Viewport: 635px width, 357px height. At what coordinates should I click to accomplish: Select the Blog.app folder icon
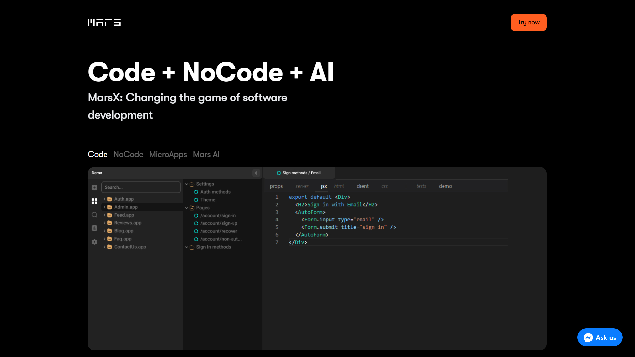point(110,231)
